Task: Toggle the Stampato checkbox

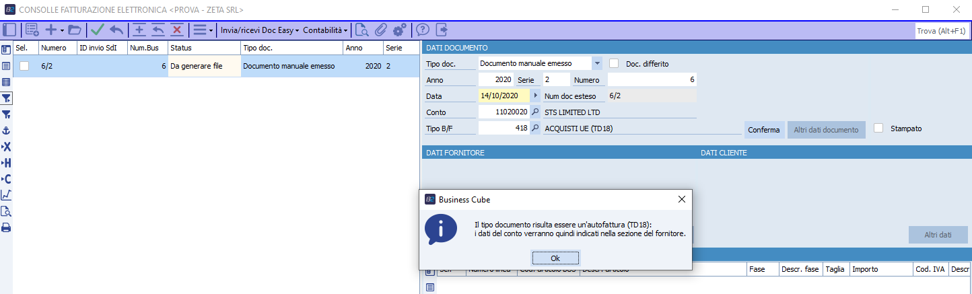Action: [878, 128]
